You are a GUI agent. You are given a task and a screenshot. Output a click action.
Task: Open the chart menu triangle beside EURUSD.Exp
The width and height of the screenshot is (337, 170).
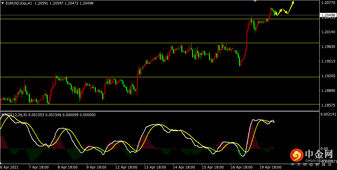pyautogui.click(x=3, y=3)
